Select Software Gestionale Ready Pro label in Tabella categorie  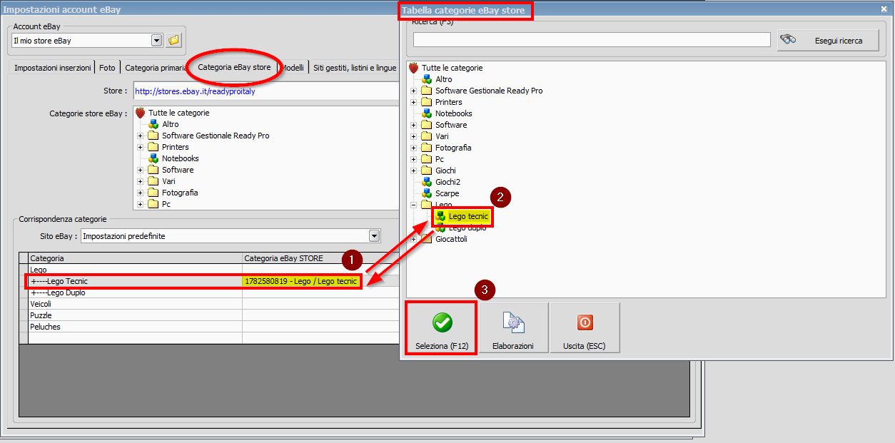click(489, 91)
